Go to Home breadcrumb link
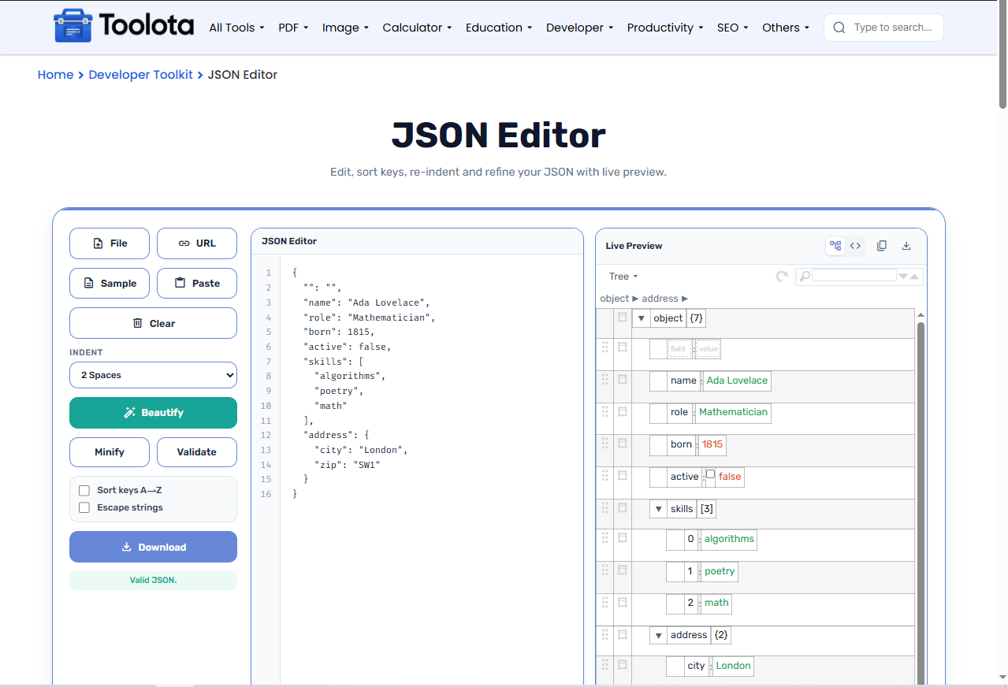The image size is (1008, 687). pyautogui.click(x=55, y=75)
